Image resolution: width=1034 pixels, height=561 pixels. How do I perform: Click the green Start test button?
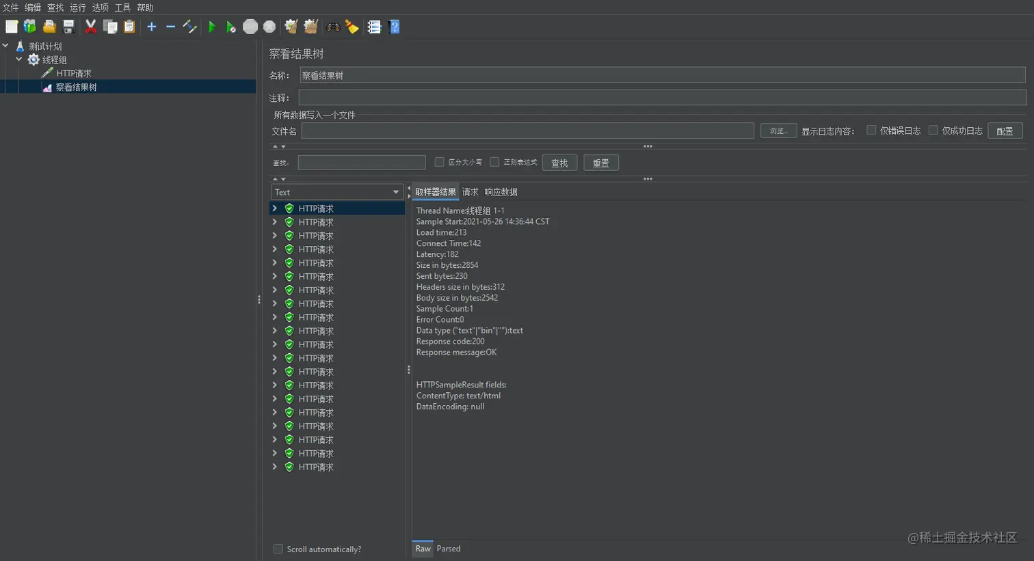point(212,27)
